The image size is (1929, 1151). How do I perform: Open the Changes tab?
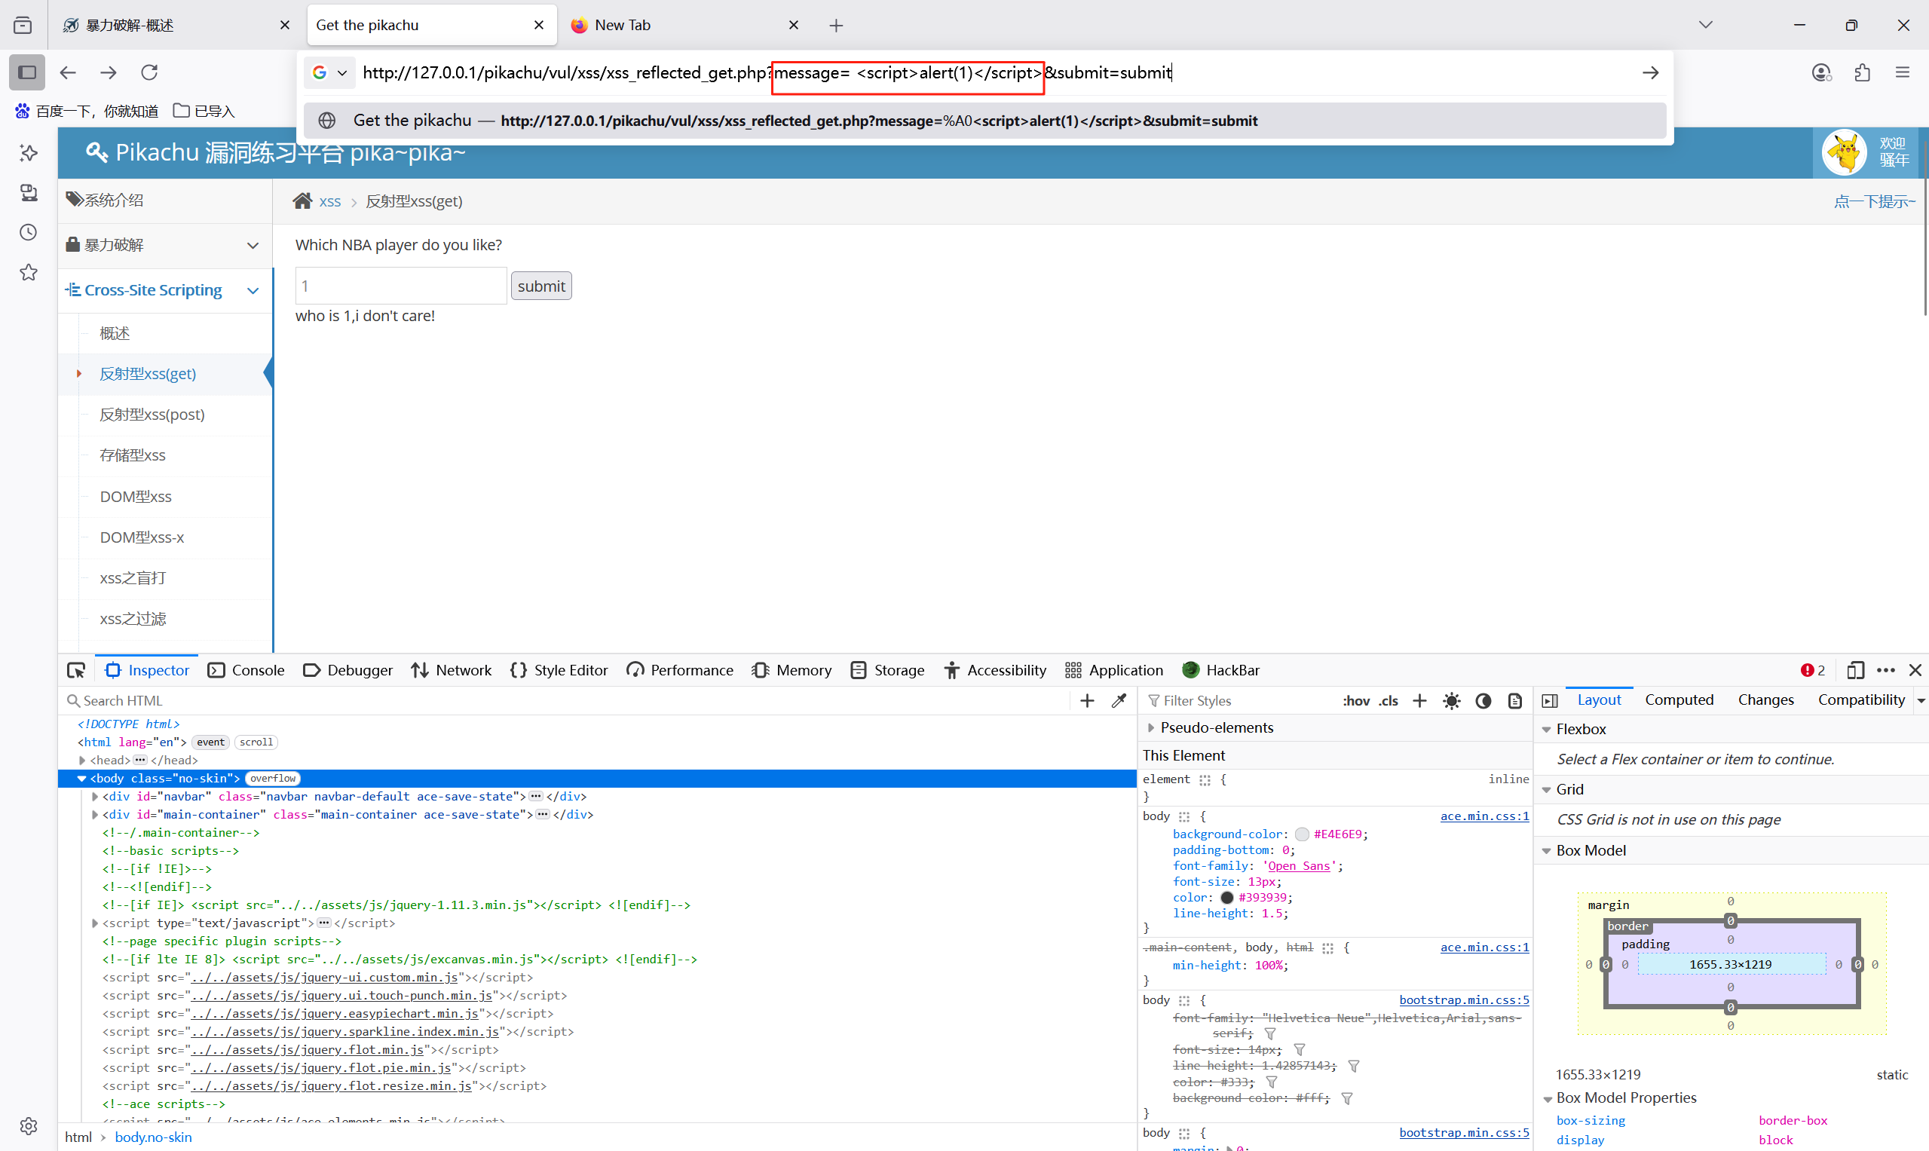(x=1765, y=699)
